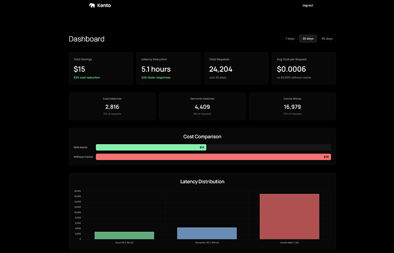Click the red Cache Miss chart bar
The image size is (394, 253).
290,216
